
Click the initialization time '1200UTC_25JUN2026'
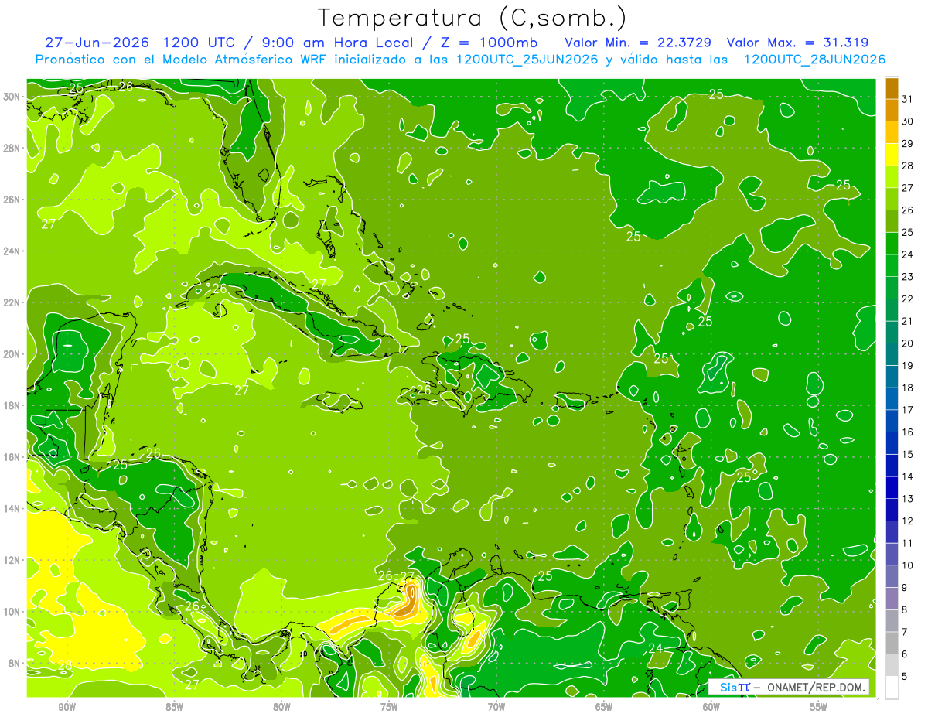527,60
